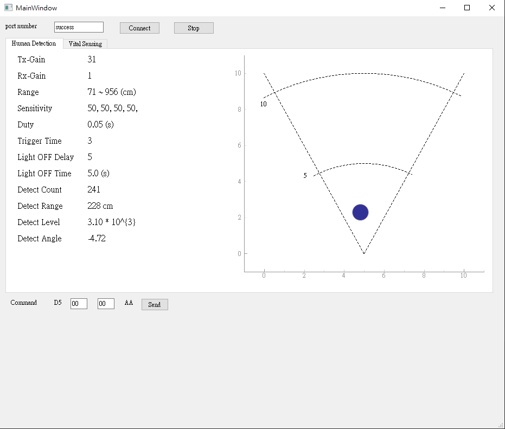Image resolution: width=505 pixels, height=429 pixels.
Task: Click the Tx-Gain value 31
Action: click(92, 59)
